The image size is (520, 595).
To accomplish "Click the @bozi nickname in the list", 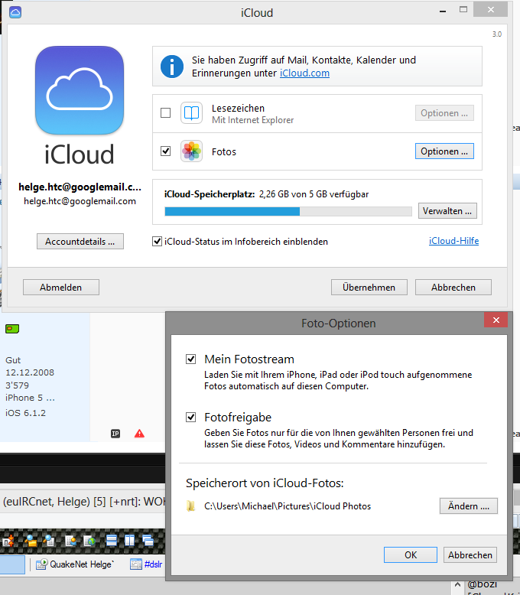I will click(482, 584).
